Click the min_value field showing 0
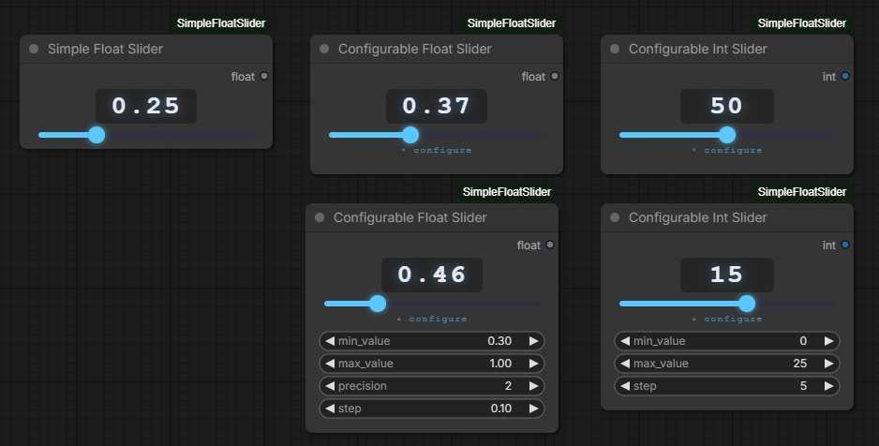Viewport: 879px width, 446px height. tap(727, 341)
